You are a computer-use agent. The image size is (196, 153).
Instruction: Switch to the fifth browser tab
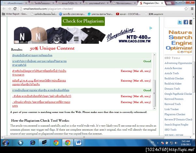click(124, 3)
